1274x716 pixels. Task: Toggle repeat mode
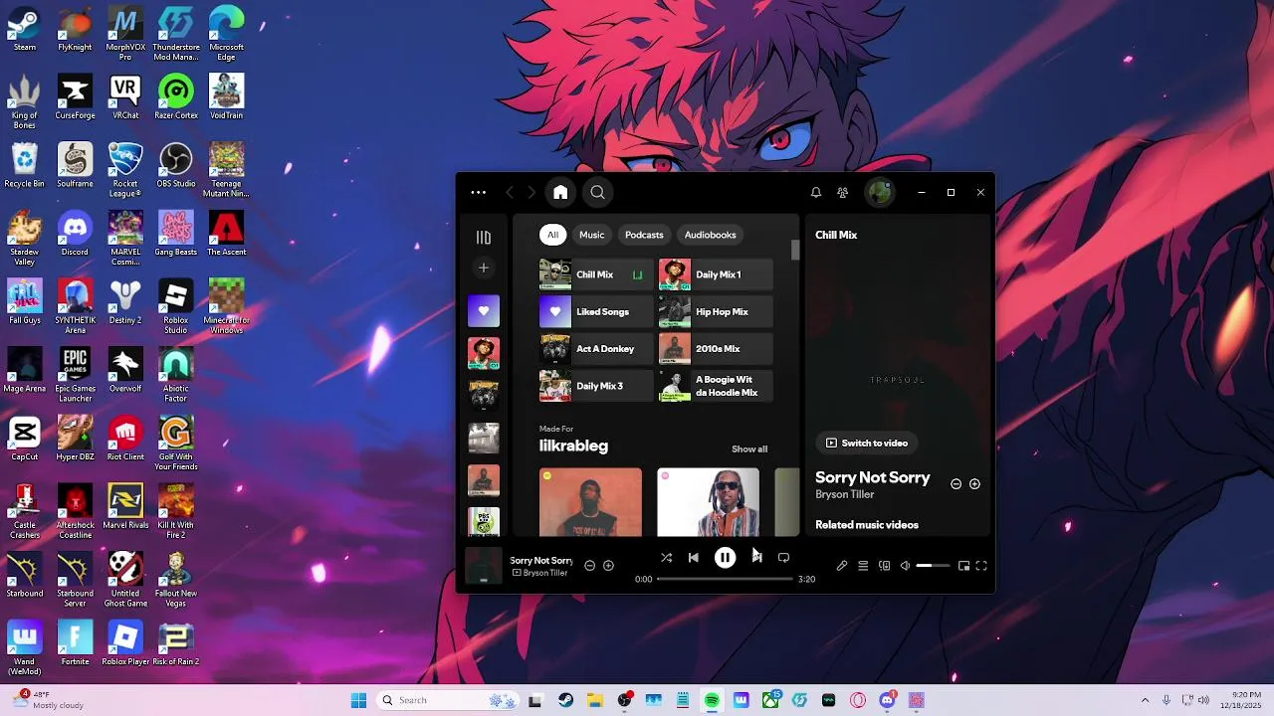(783, 558)
